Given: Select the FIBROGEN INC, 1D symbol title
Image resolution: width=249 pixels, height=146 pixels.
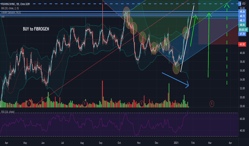Looking at the screenshot, I should [15, 4].
